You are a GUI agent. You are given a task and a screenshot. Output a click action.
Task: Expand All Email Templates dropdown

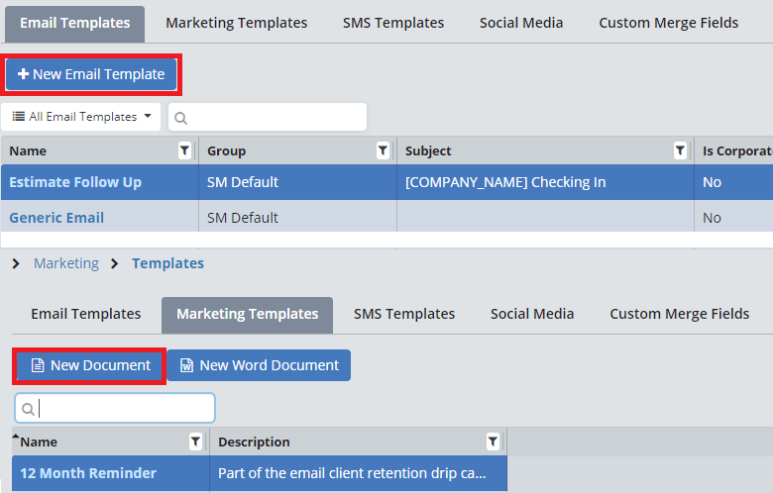(83, 117)
